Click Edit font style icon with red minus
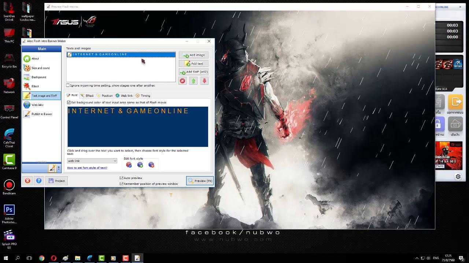 [x=151, y=165]
